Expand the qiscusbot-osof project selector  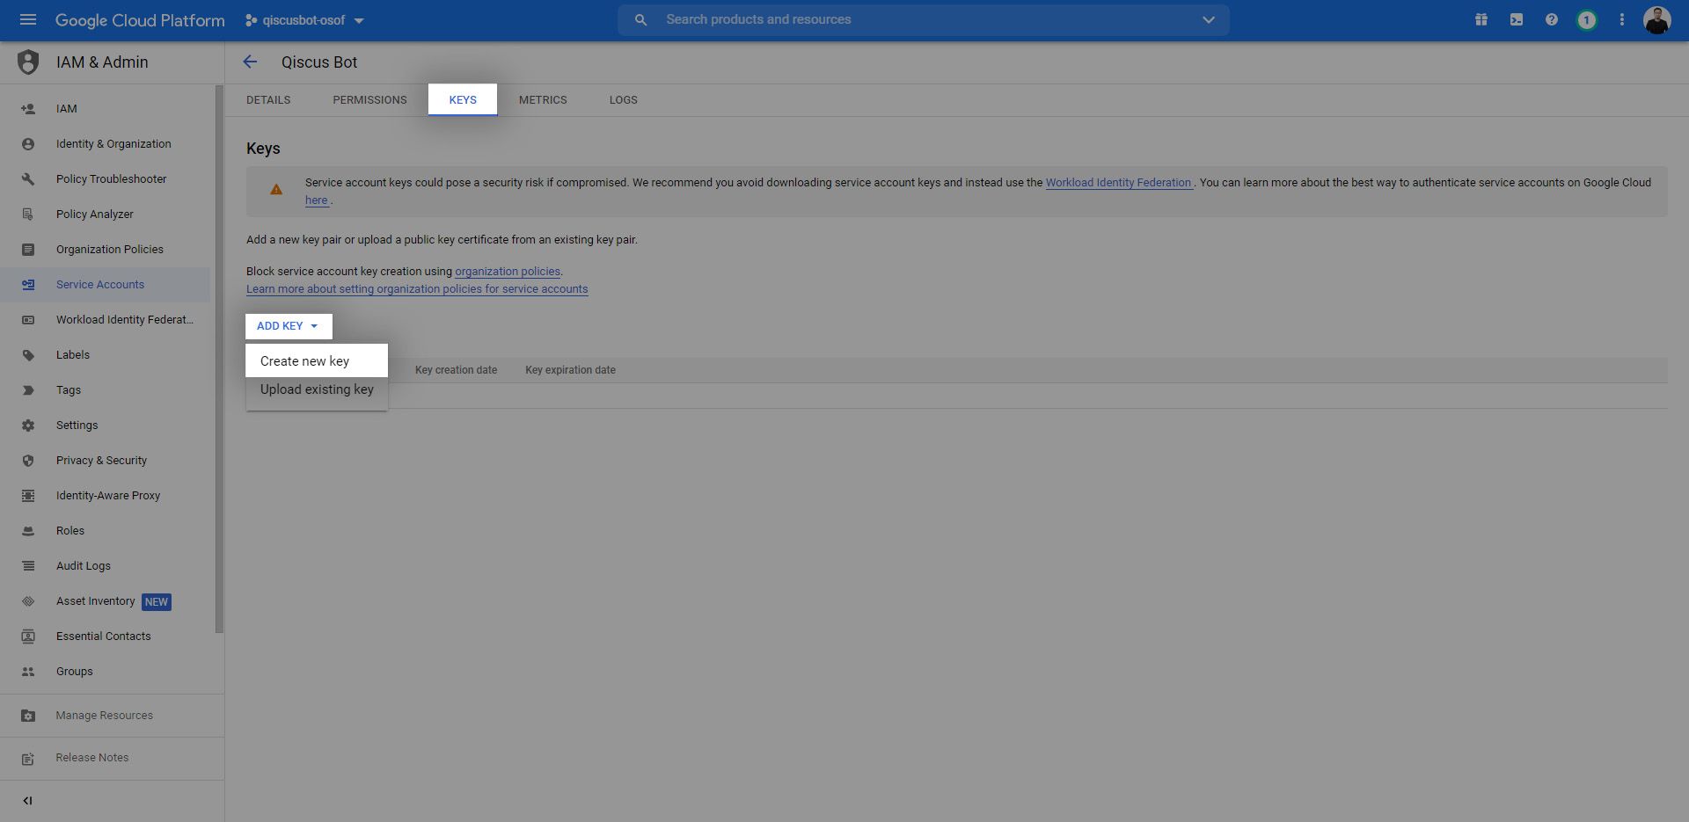pyautogui.click(x=304, y=20)
